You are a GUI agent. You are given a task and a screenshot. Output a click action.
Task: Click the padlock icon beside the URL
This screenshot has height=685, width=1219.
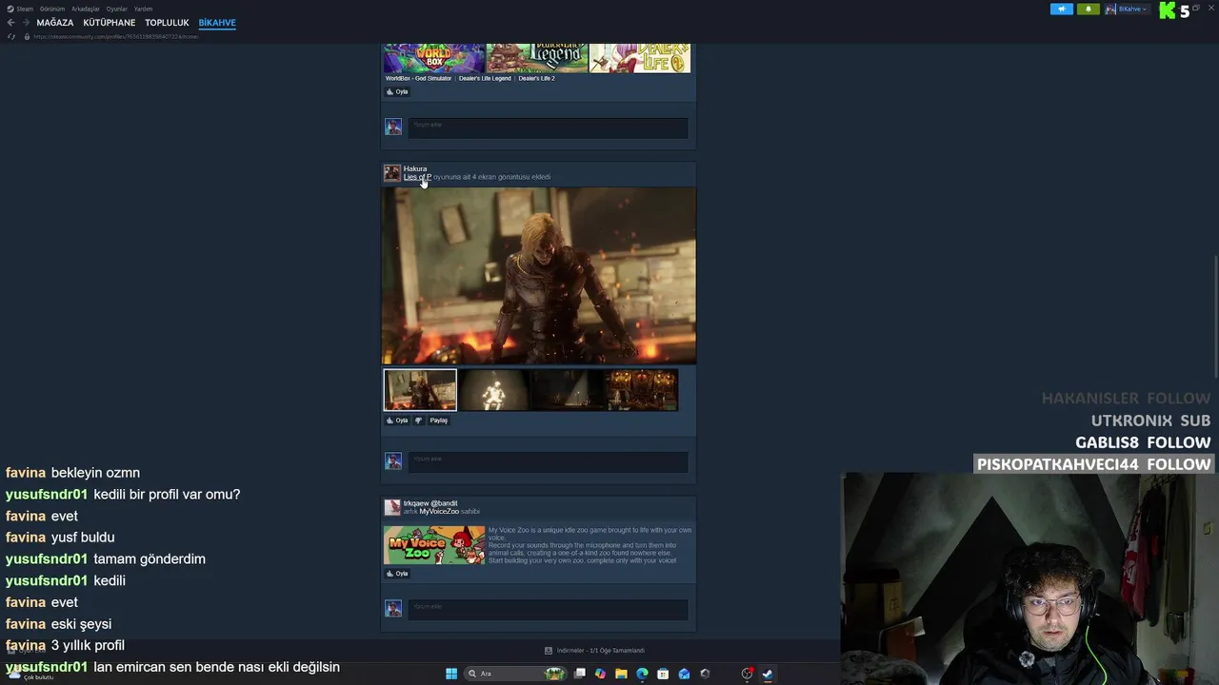pos(27,36)
